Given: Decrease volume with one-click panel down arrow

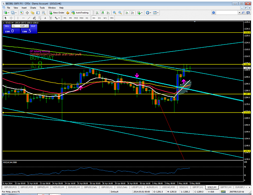Looking at the screenshot, I should tap(13, 26).
